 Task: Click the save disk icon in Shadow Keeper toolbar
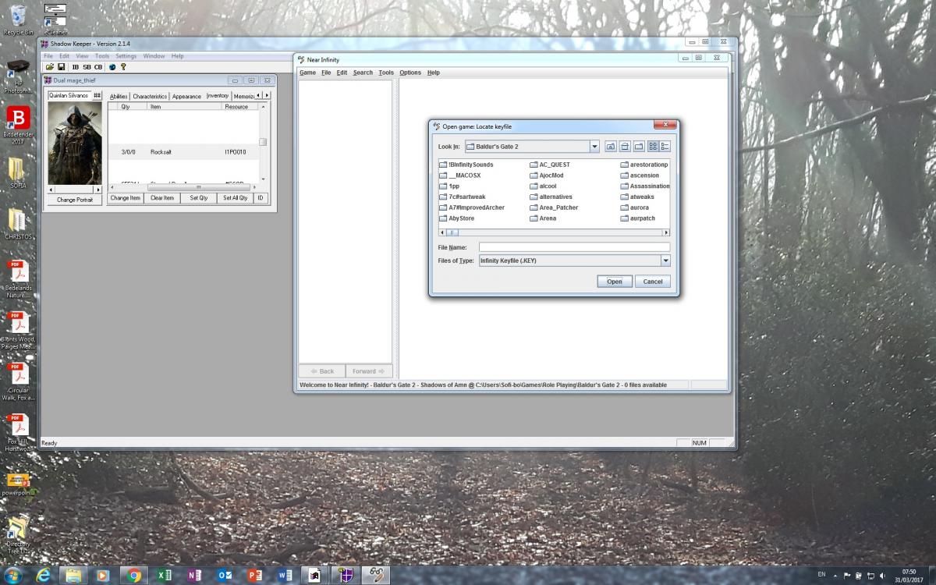point(61,67)
